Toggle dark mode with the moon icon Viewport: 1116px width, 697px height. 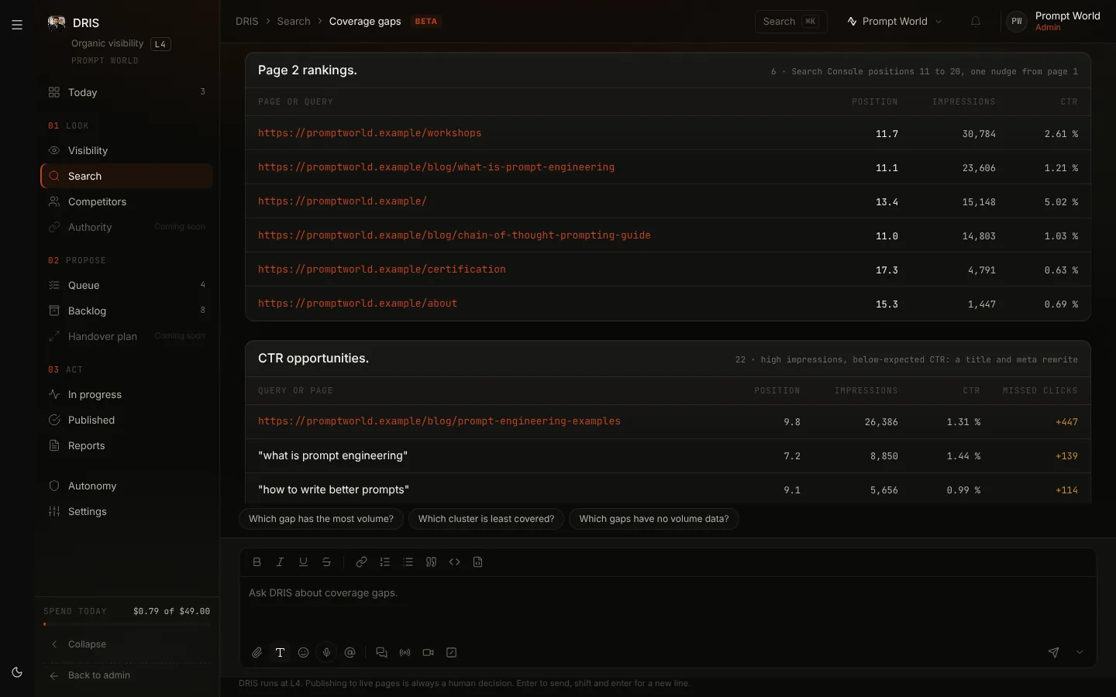click(17, 672)
